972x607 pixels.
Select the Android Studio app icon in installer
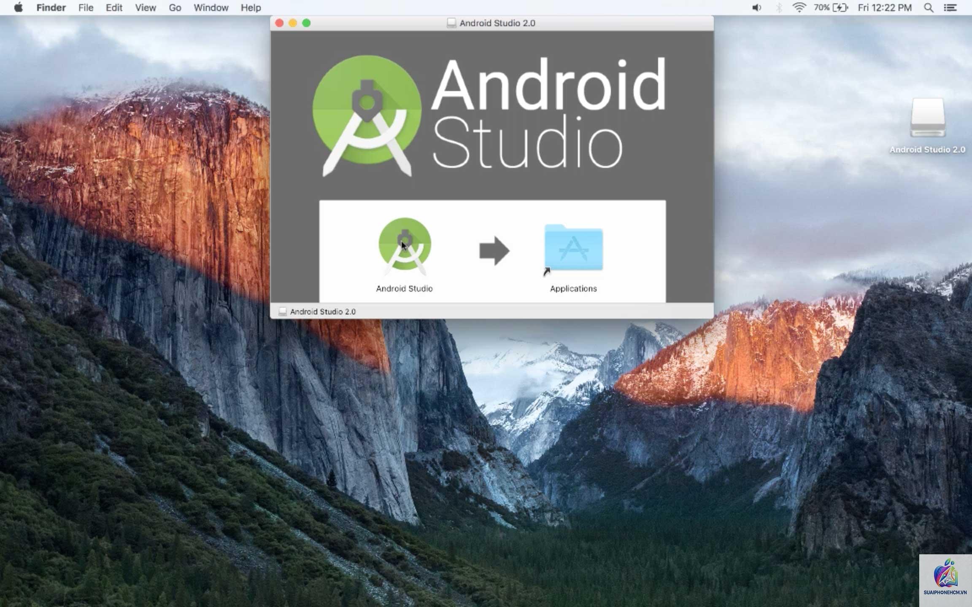coord(405,247)
